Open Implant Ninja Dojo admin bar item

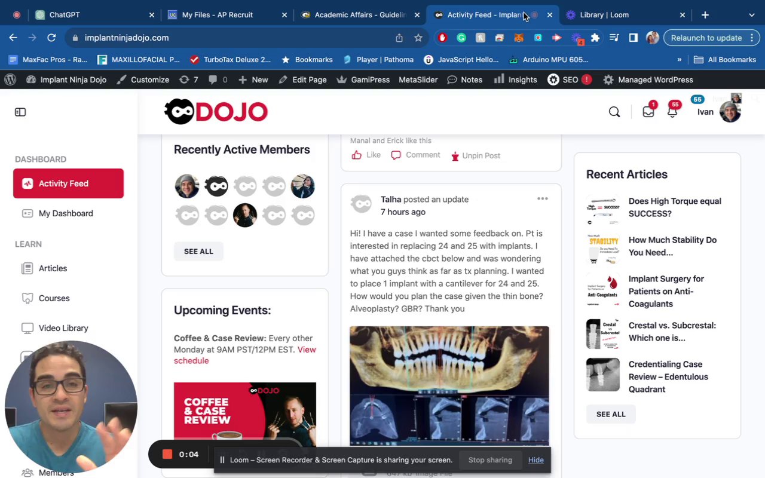pyautogui.click(x=66, y=79)
